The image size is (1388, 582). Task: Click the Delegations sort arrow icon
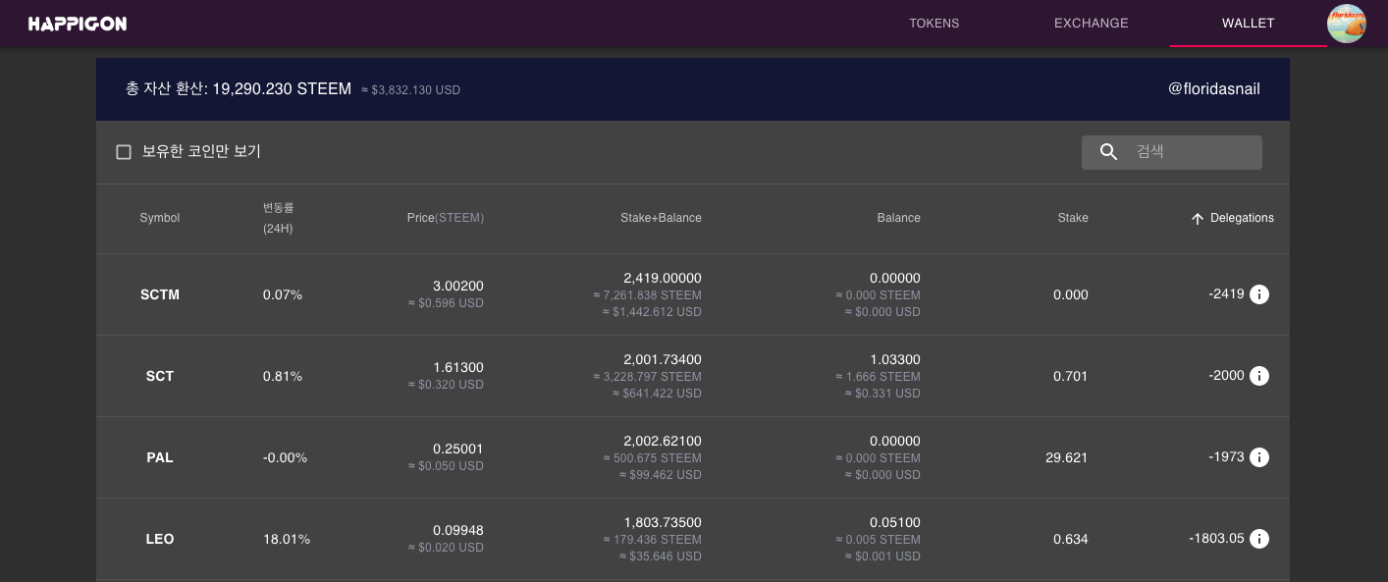click(x=1197, y=219)
